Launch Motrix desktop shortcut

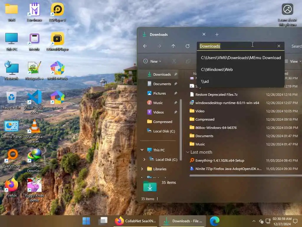point(35,41)
